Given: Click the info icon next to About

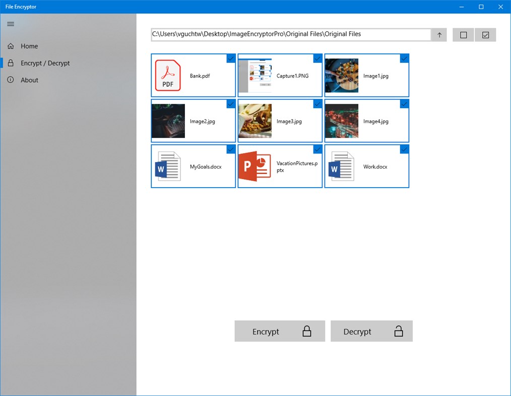Looking at the screenshot, I should (x=10, y=80).
